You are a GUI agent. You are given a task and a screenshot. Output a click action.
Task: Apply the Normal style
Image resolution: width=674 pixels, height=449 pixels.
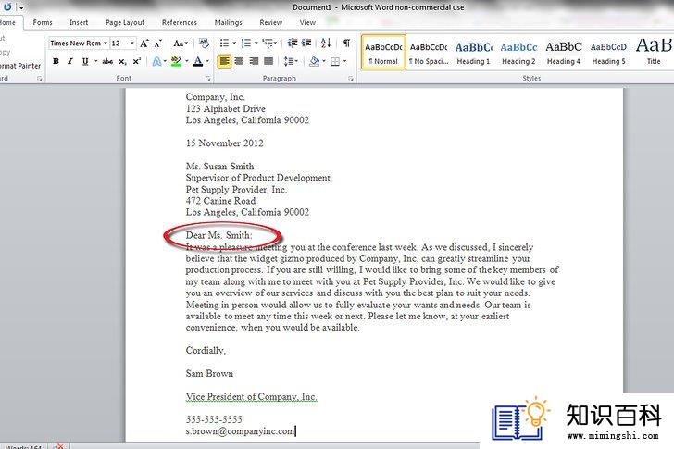tap(383, 53)
